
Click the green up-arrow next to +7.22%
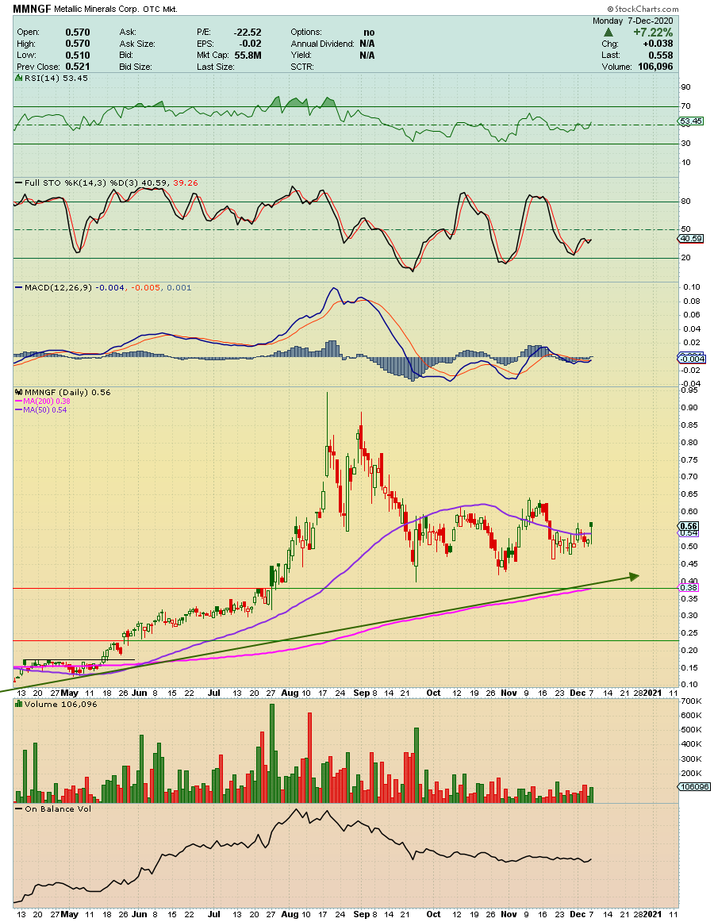[610, 33]
